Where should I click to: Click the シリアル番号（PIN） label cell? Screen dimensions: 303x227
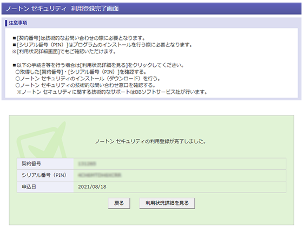click(45, 175)
